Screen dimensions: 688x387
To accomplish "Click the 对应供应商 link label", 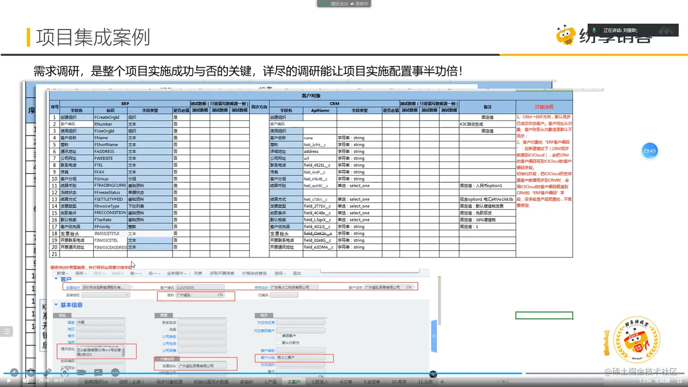I will [x=266, y=322].
